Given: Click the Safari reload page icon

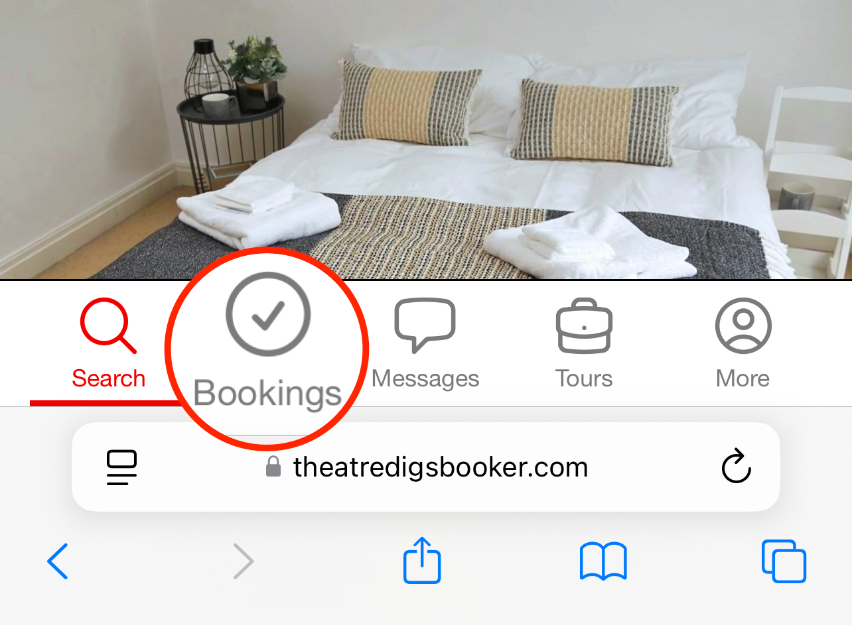Looking at the screenshot, I should click(x=736, y=467).
